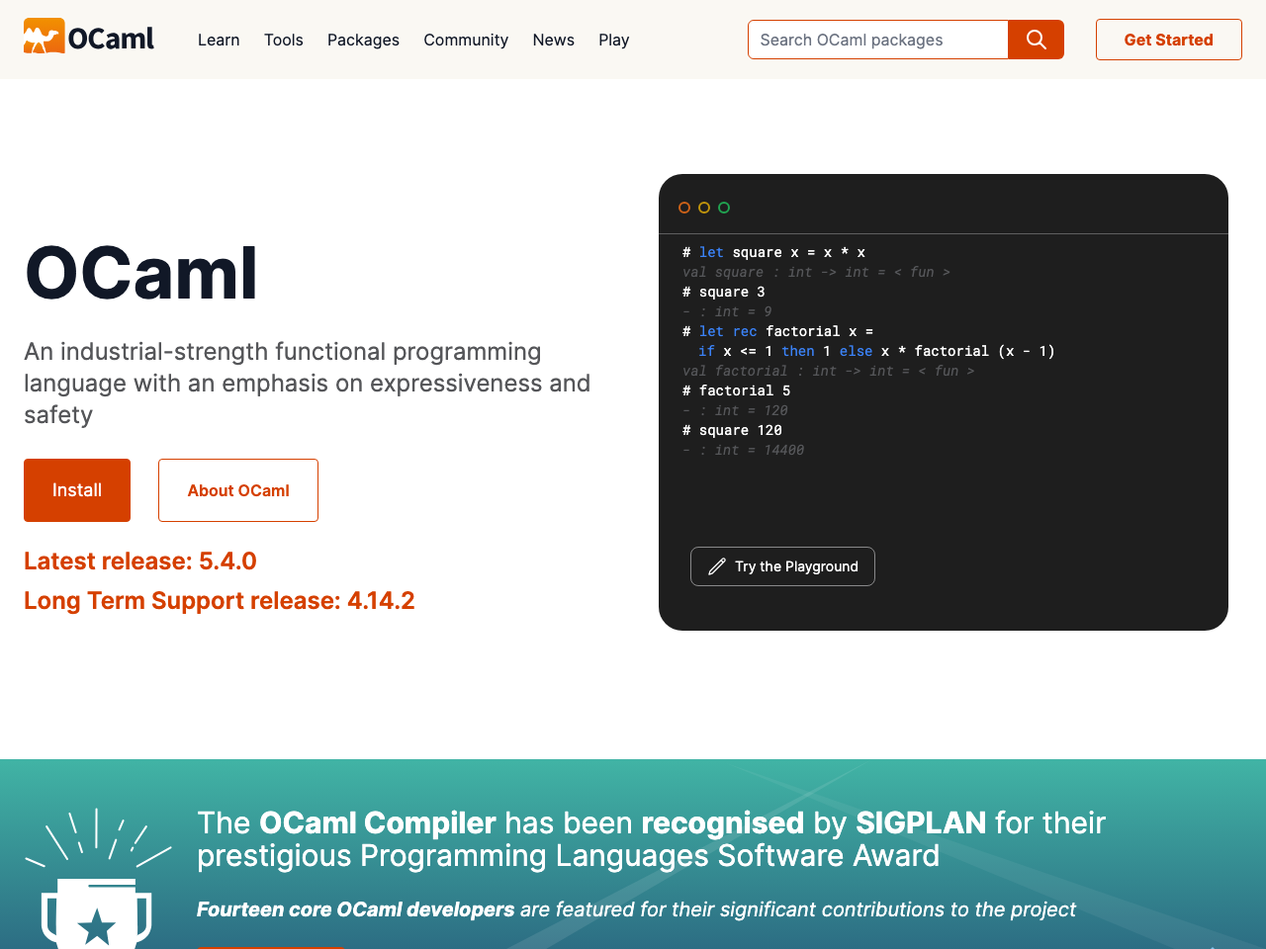Click the trophy award icon
This screenshot has width=1266, height=949.
[x=97, y=909]
